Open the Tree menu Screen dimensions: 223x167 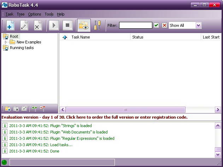[x=20, y=14]
